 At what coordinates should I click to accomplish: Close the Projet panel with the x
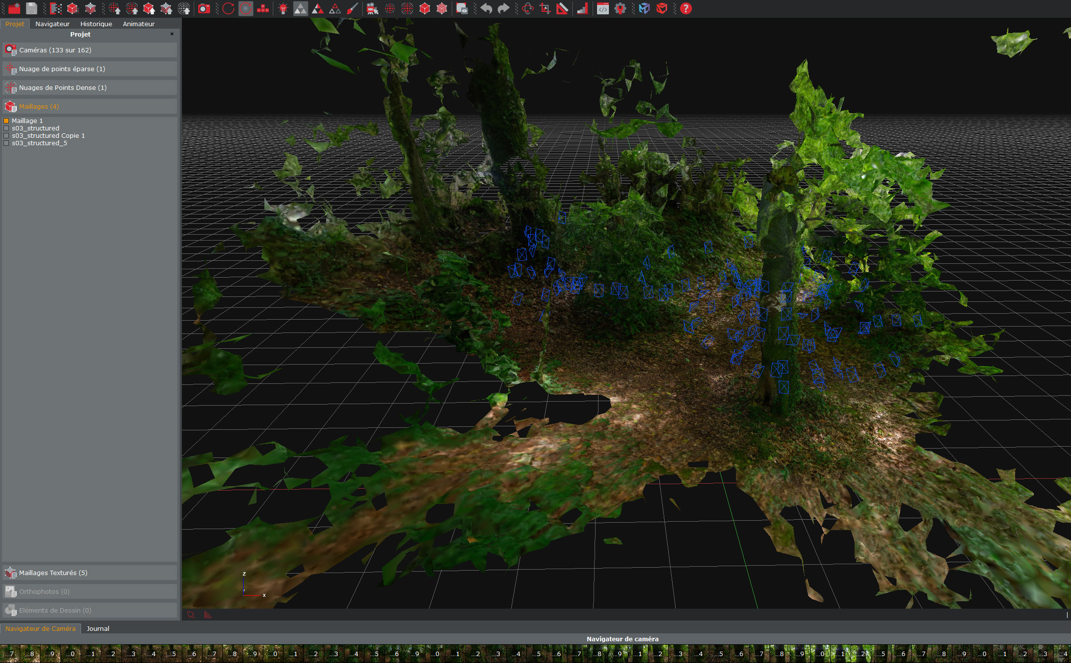(x=172, y=34)
